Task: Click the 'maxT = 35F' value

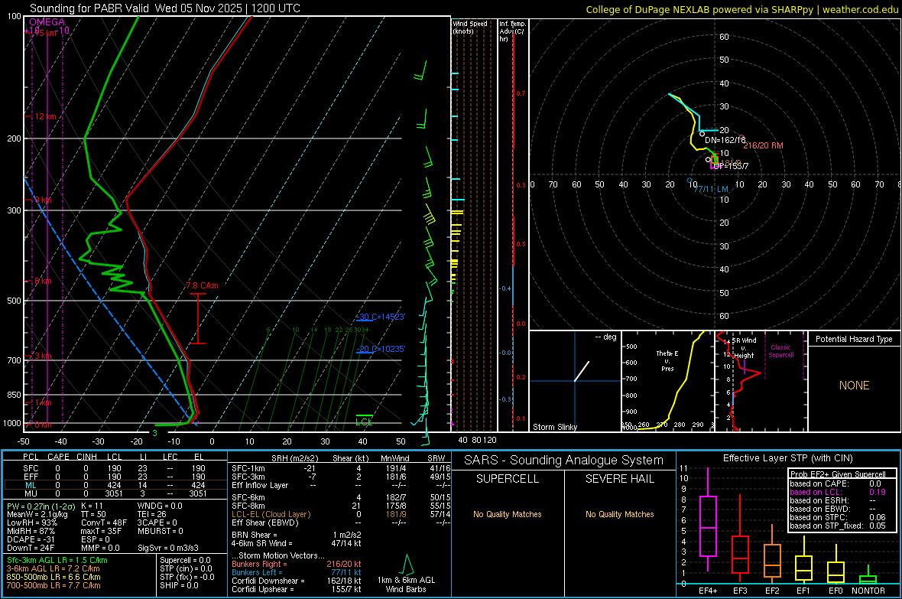Action: click(102, 531)
